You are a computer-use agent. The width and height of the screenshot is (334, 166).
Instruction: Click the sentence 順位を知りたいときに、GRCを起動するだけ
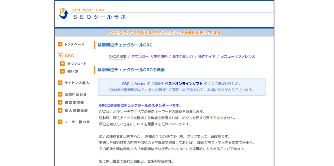point(145,124)
